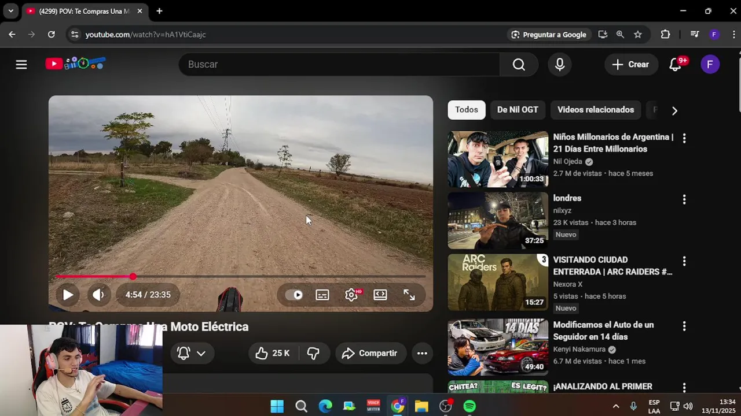Open Modificamos el Auto de un Seguidor title
The image size is (741, 416).
coord(603,330)
